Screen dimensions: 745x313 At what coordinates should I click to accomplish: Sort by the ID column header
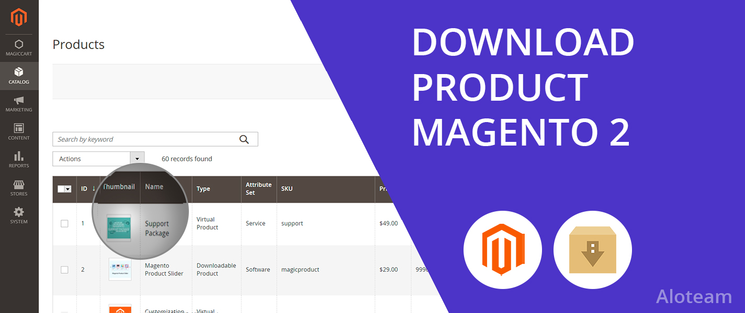88,189
